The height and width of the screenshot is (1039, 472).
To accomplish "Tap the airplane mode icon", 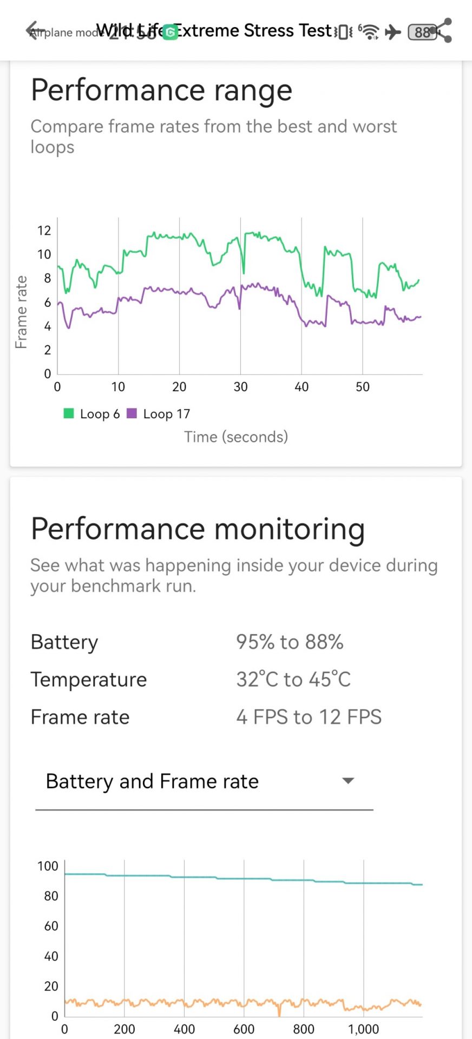I will pos(393,32).
